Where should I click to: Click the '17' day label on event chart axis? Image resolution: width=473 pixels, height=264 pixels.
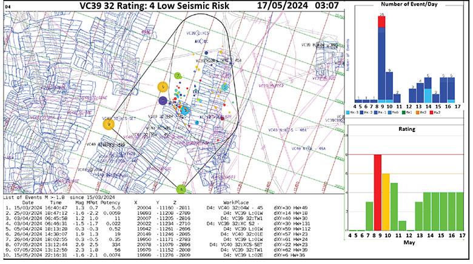[457, 107]
